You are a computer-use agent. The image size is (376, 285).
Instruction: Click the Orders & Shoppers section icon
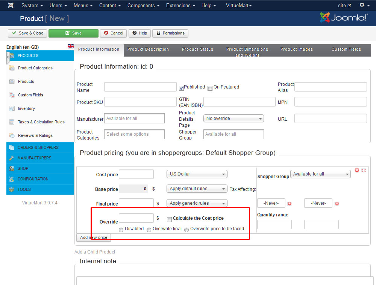12,147
